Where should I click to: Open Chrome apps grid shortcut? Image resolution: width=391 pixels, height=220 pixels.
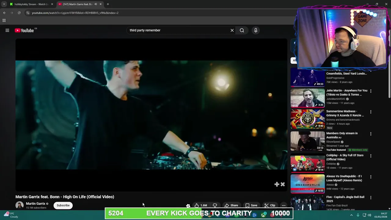pos(4,20)
